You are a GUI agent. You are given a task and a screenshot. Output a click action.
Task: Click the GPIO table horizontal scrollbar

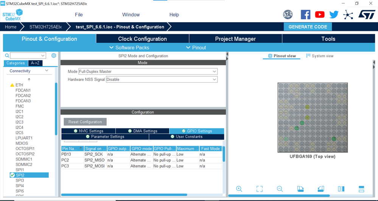[124, 195]
